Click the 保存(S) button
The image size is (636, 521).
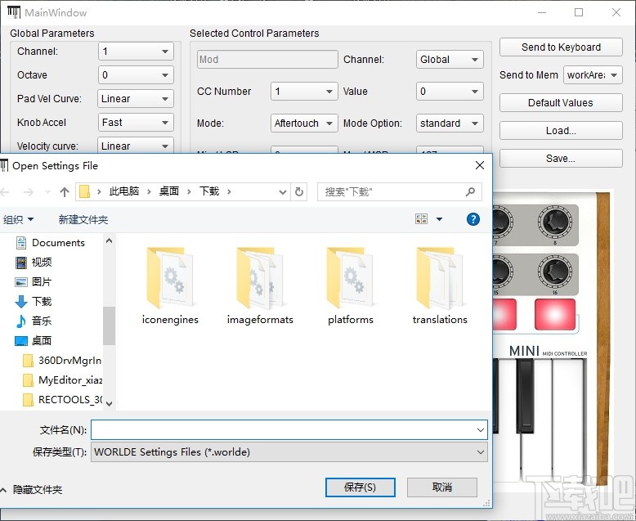pyautogui.click(x=361, y=487)
